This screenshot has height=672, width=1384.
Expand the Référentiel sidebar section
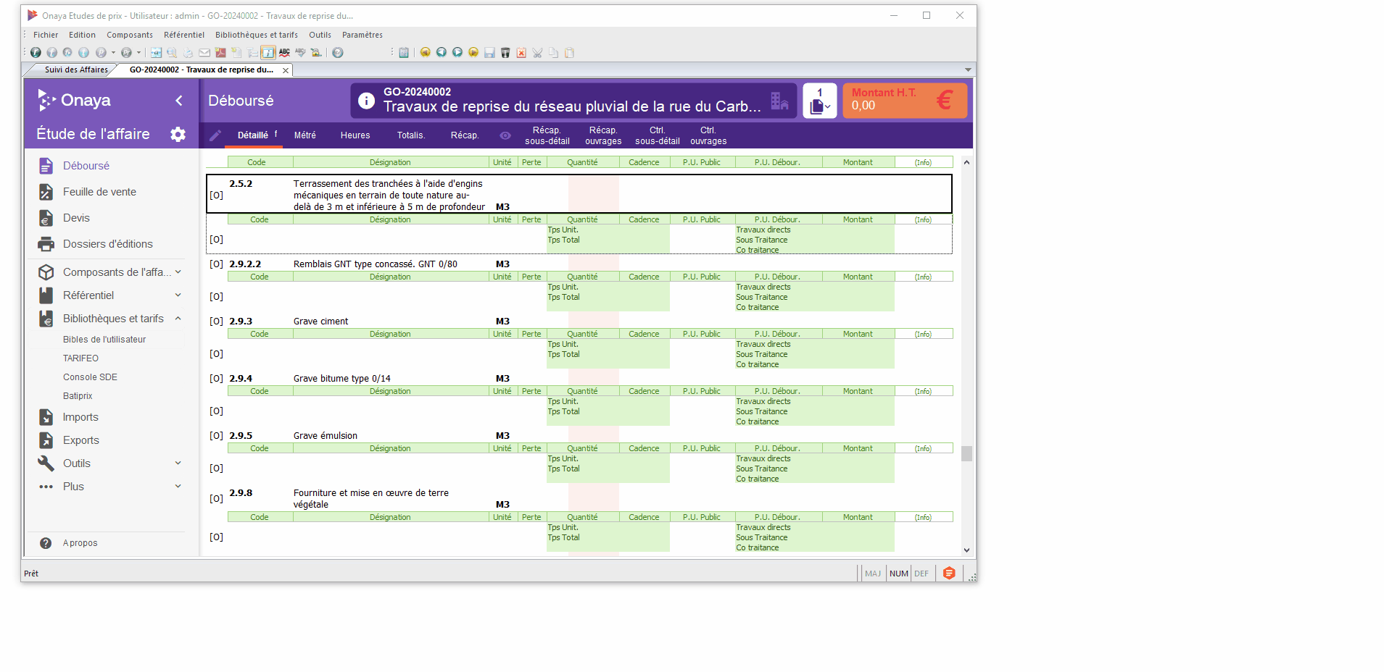[178, 295]
